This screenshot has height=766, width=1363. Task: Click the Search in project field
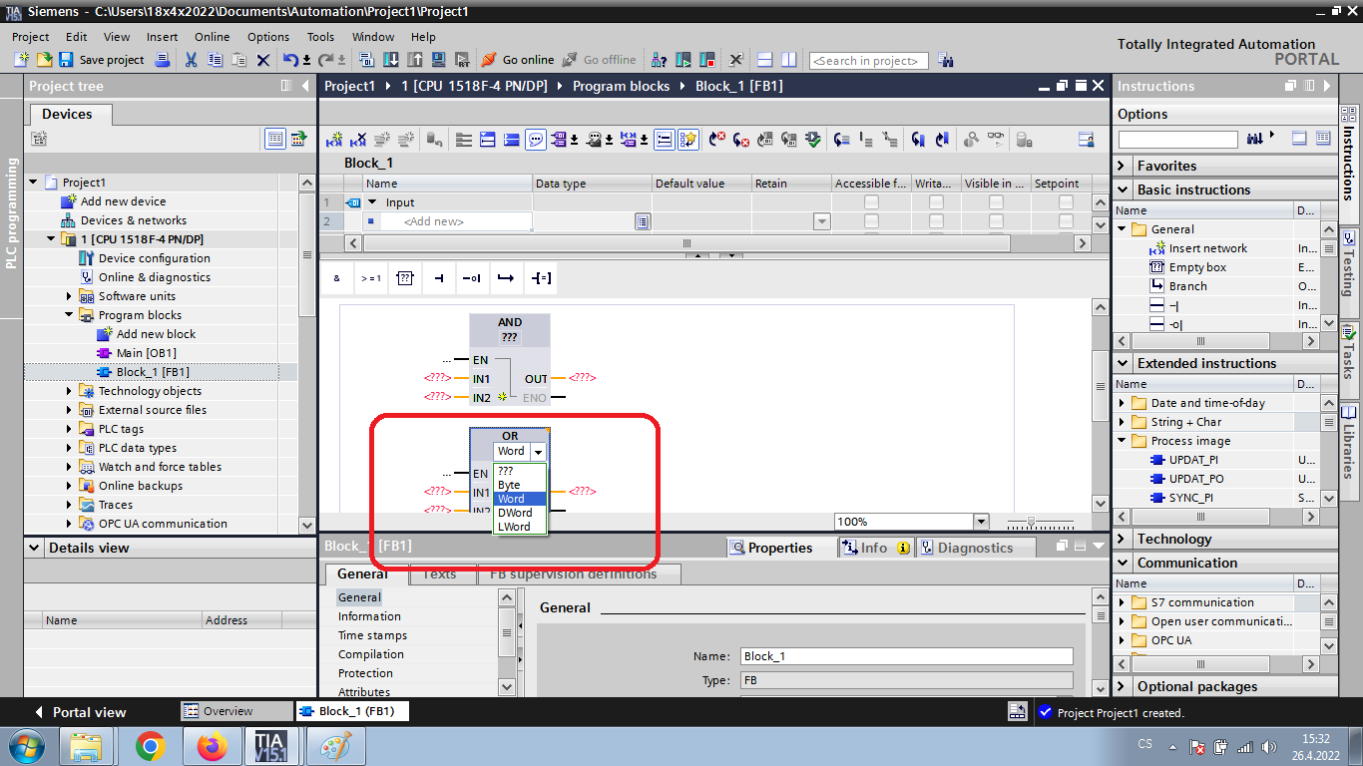868,61
